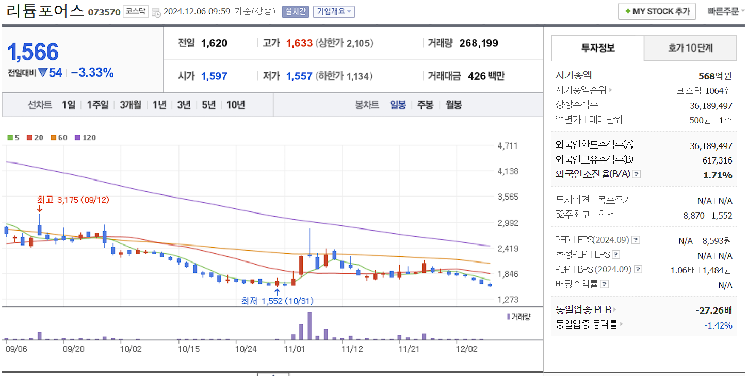Select the 주봉 chart tab

tap(426, 104)
